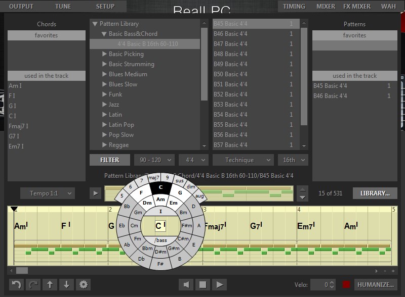Open the gear settings icon

pos(83,285)
